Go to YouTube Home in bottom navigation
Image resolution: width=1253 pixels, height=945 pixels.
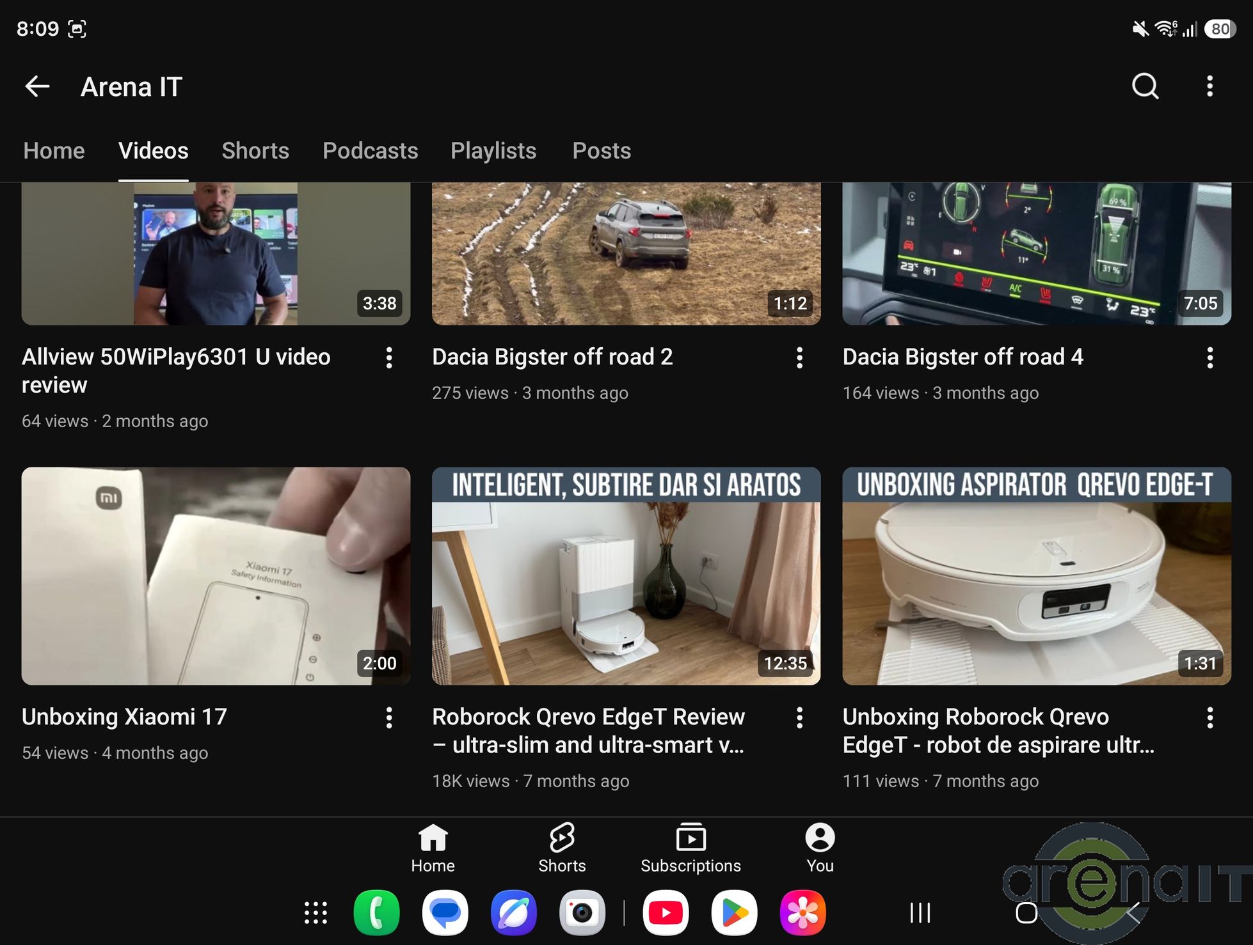433,848
